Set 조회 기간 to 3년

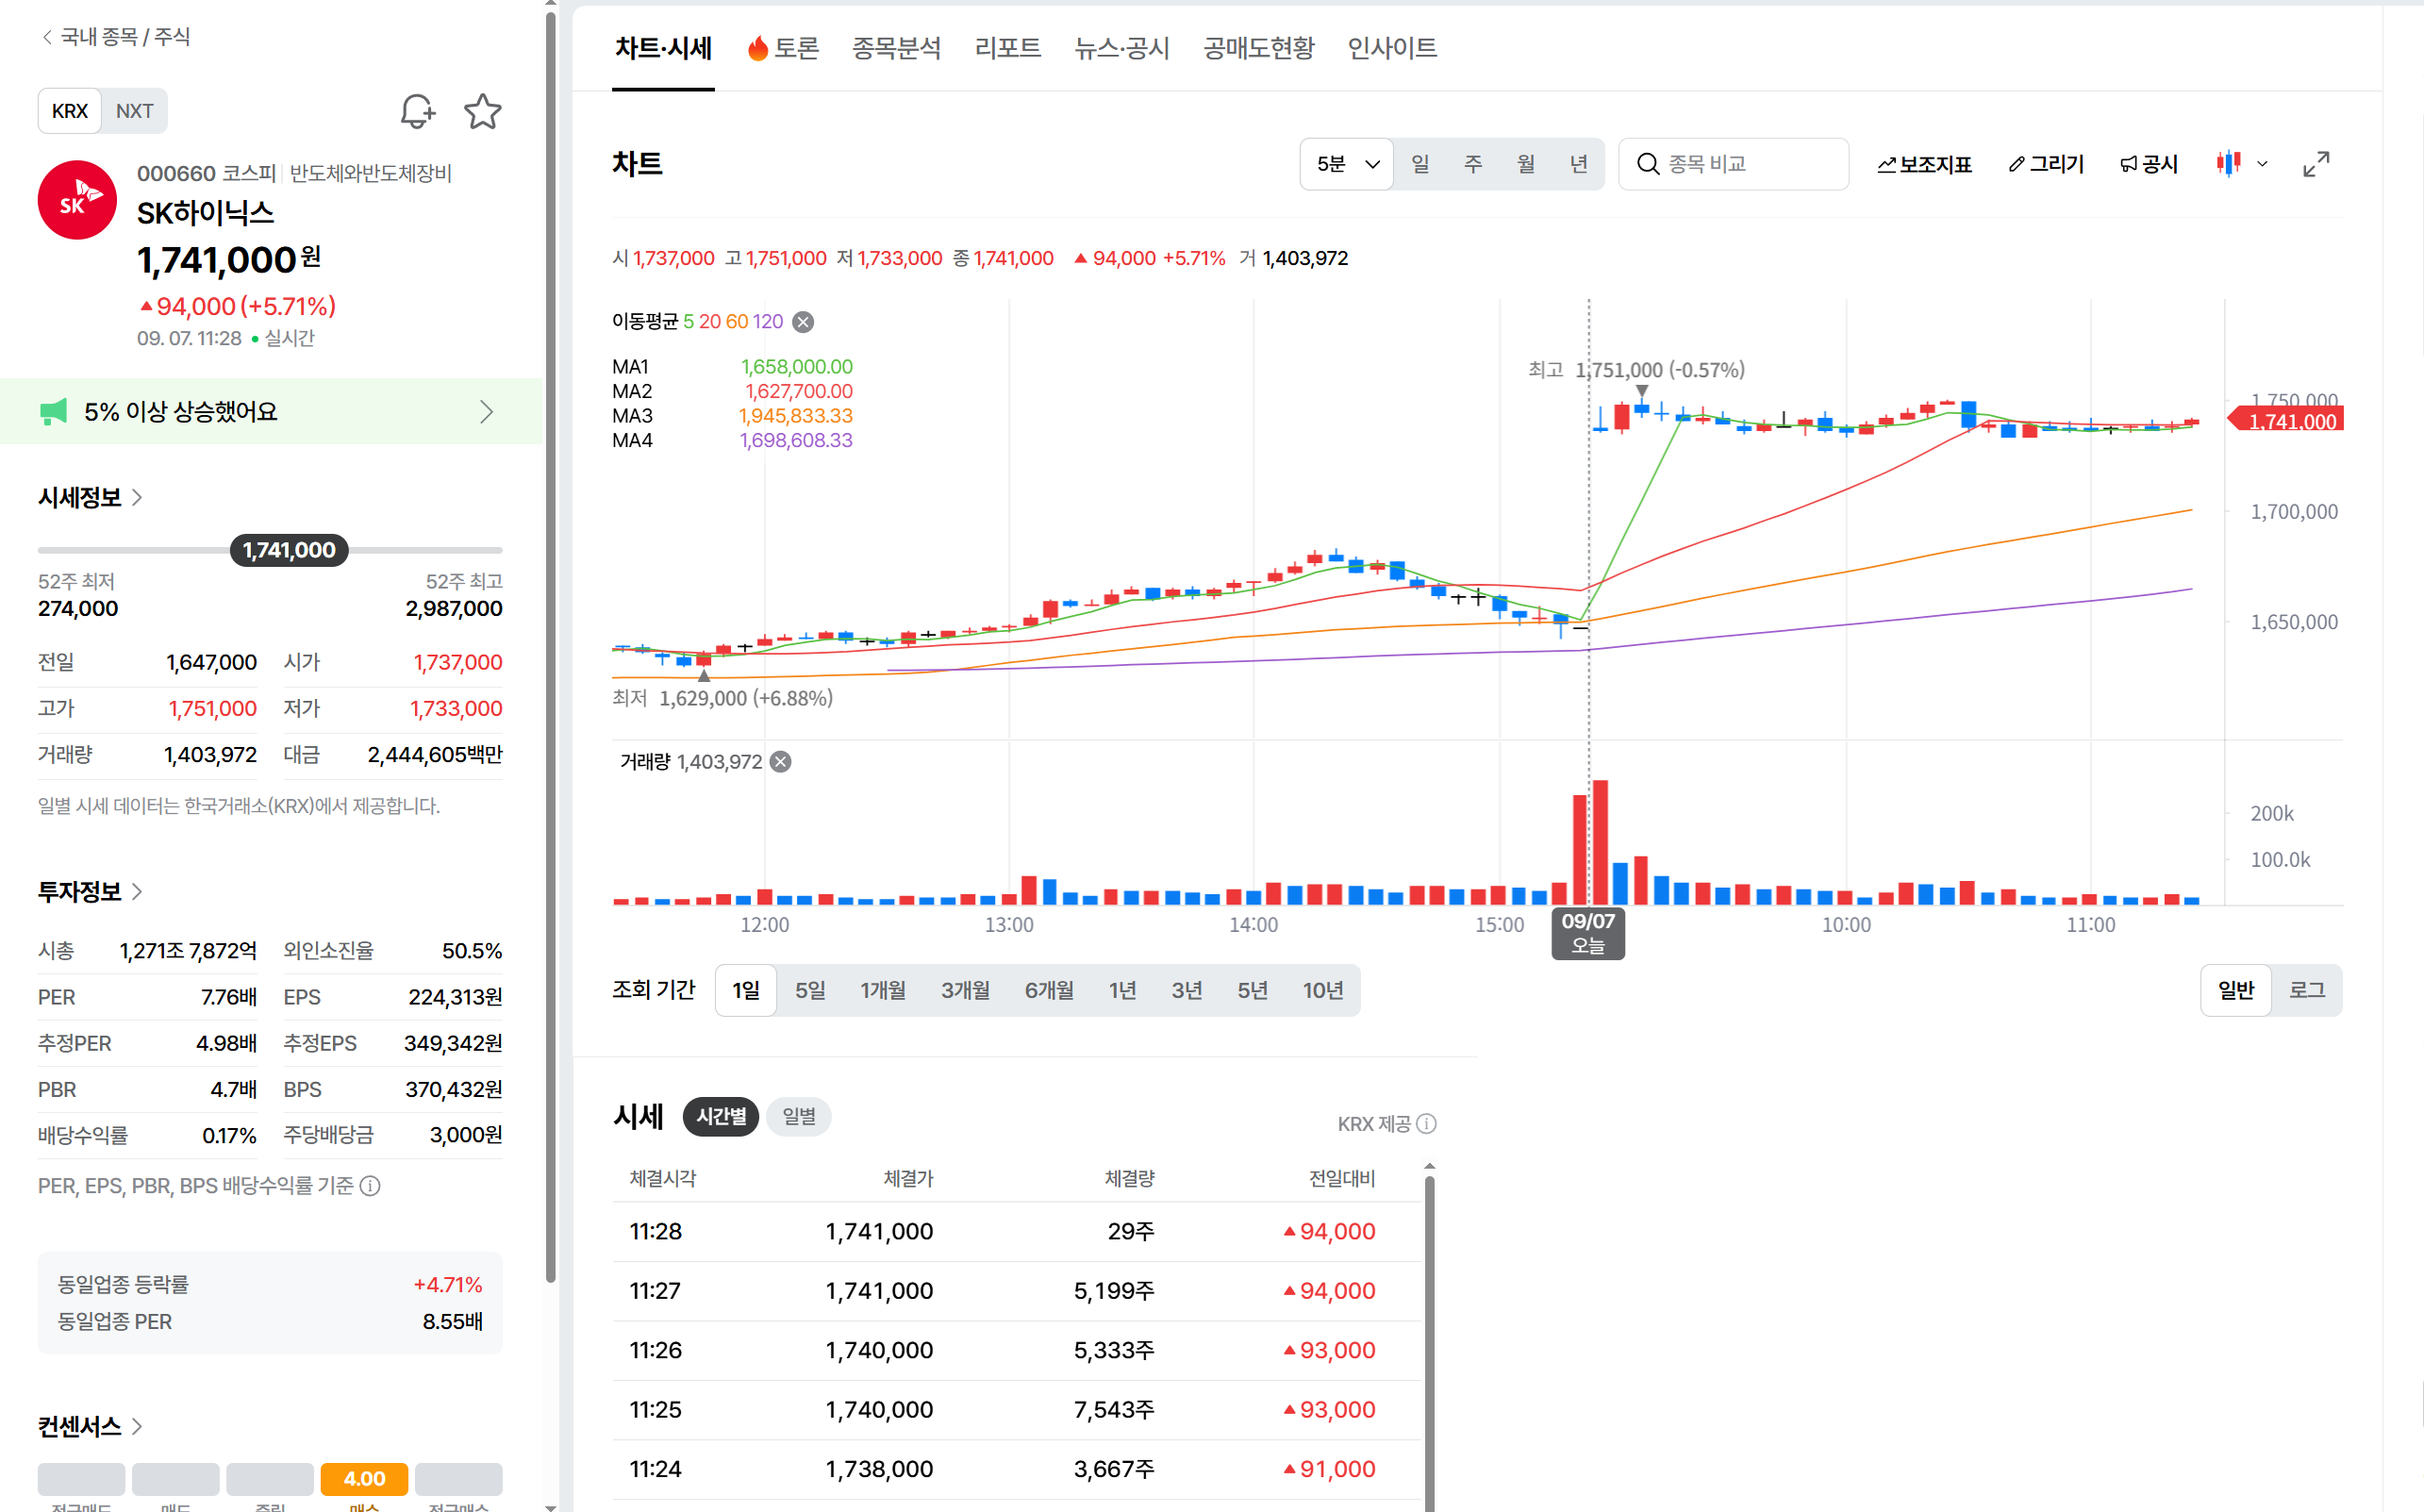[x=1187, y=990]
